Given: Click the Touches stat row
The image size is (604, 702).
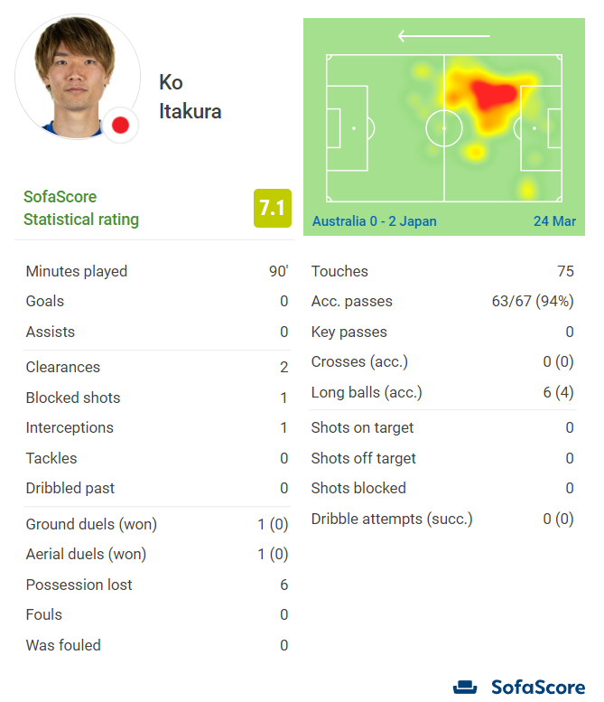Looking at the screenshot, I should click(x=442, y=271).
